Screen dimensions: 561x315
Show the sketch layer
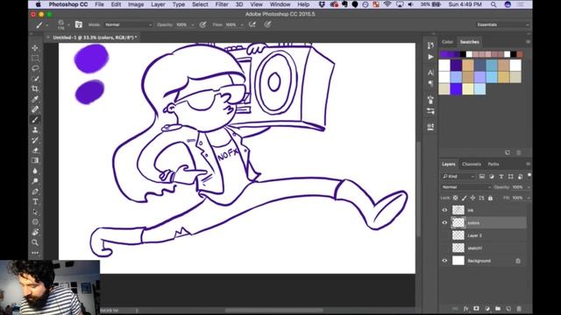(x=444, y=248)
